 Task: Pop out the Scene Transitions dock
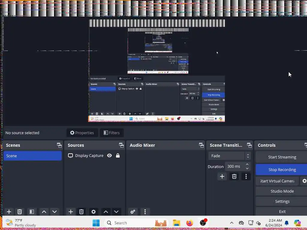[x=249, y=145]
